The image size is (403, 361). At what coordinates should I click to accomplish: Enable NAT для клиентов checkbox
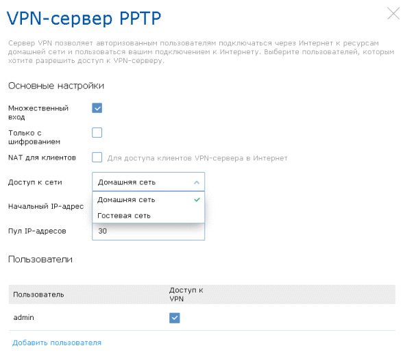[97, 158]
